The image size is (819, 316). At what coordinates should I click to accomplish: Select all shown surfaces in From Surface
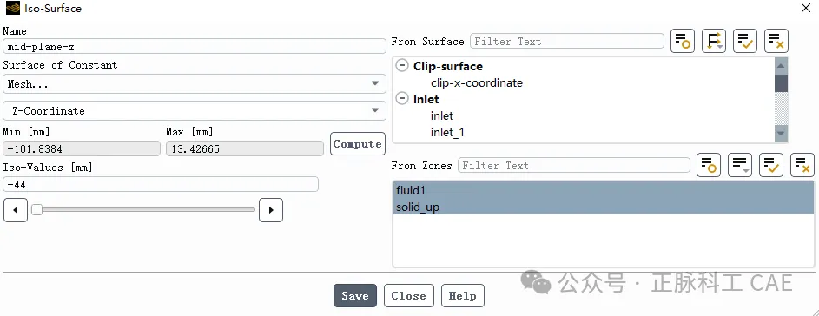(745, 41)
